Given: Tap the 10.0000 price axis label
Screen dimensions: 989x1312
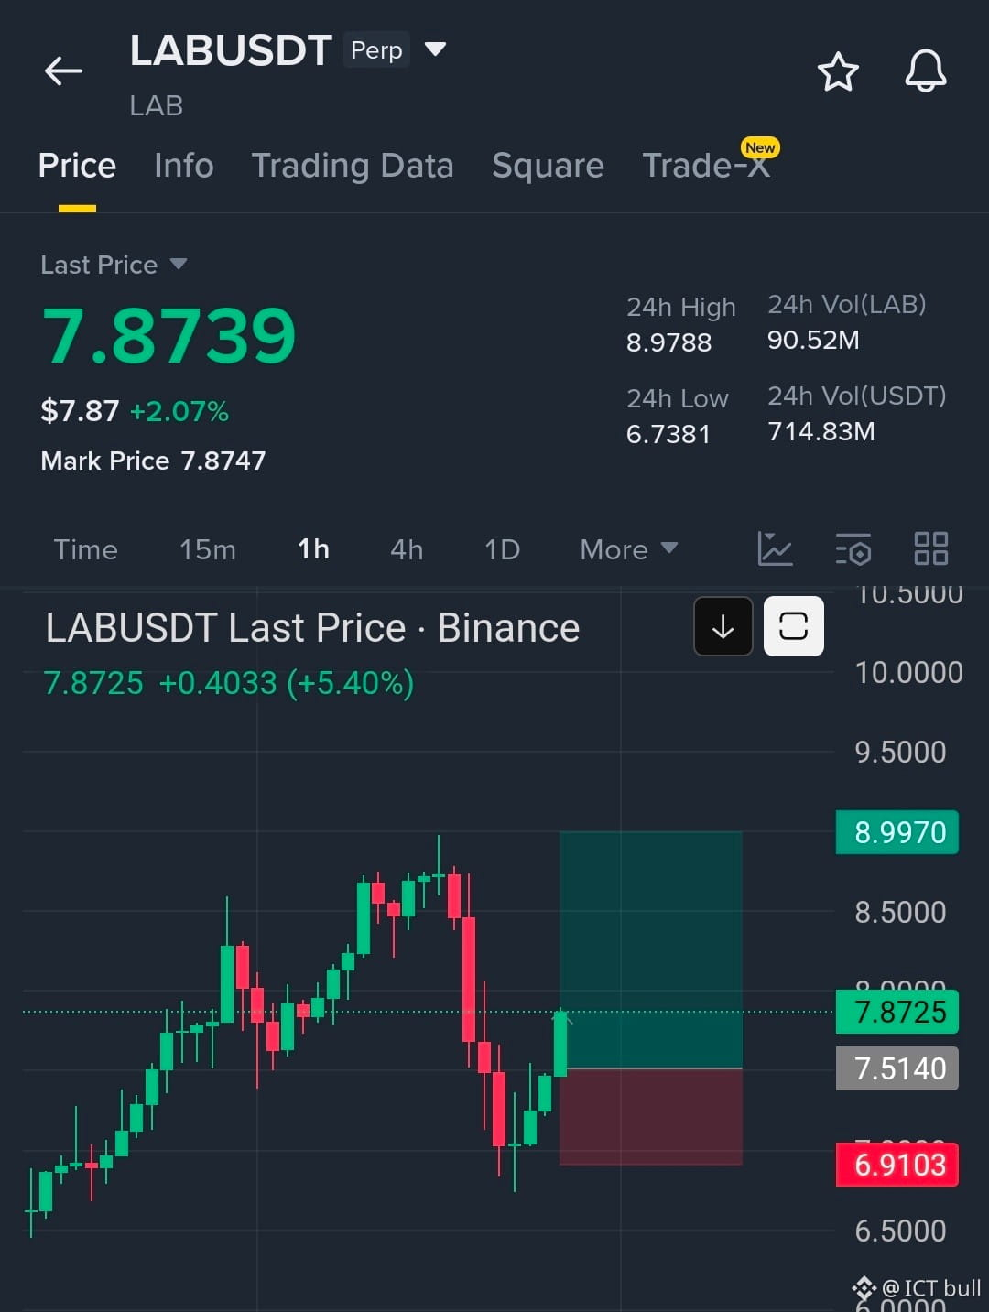Looking at the screenshot, I should [908, 673].
